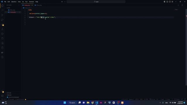Open the View menu
Image resolution: width=187 pixels, height=105 pixels.
(x=19, y=2)
